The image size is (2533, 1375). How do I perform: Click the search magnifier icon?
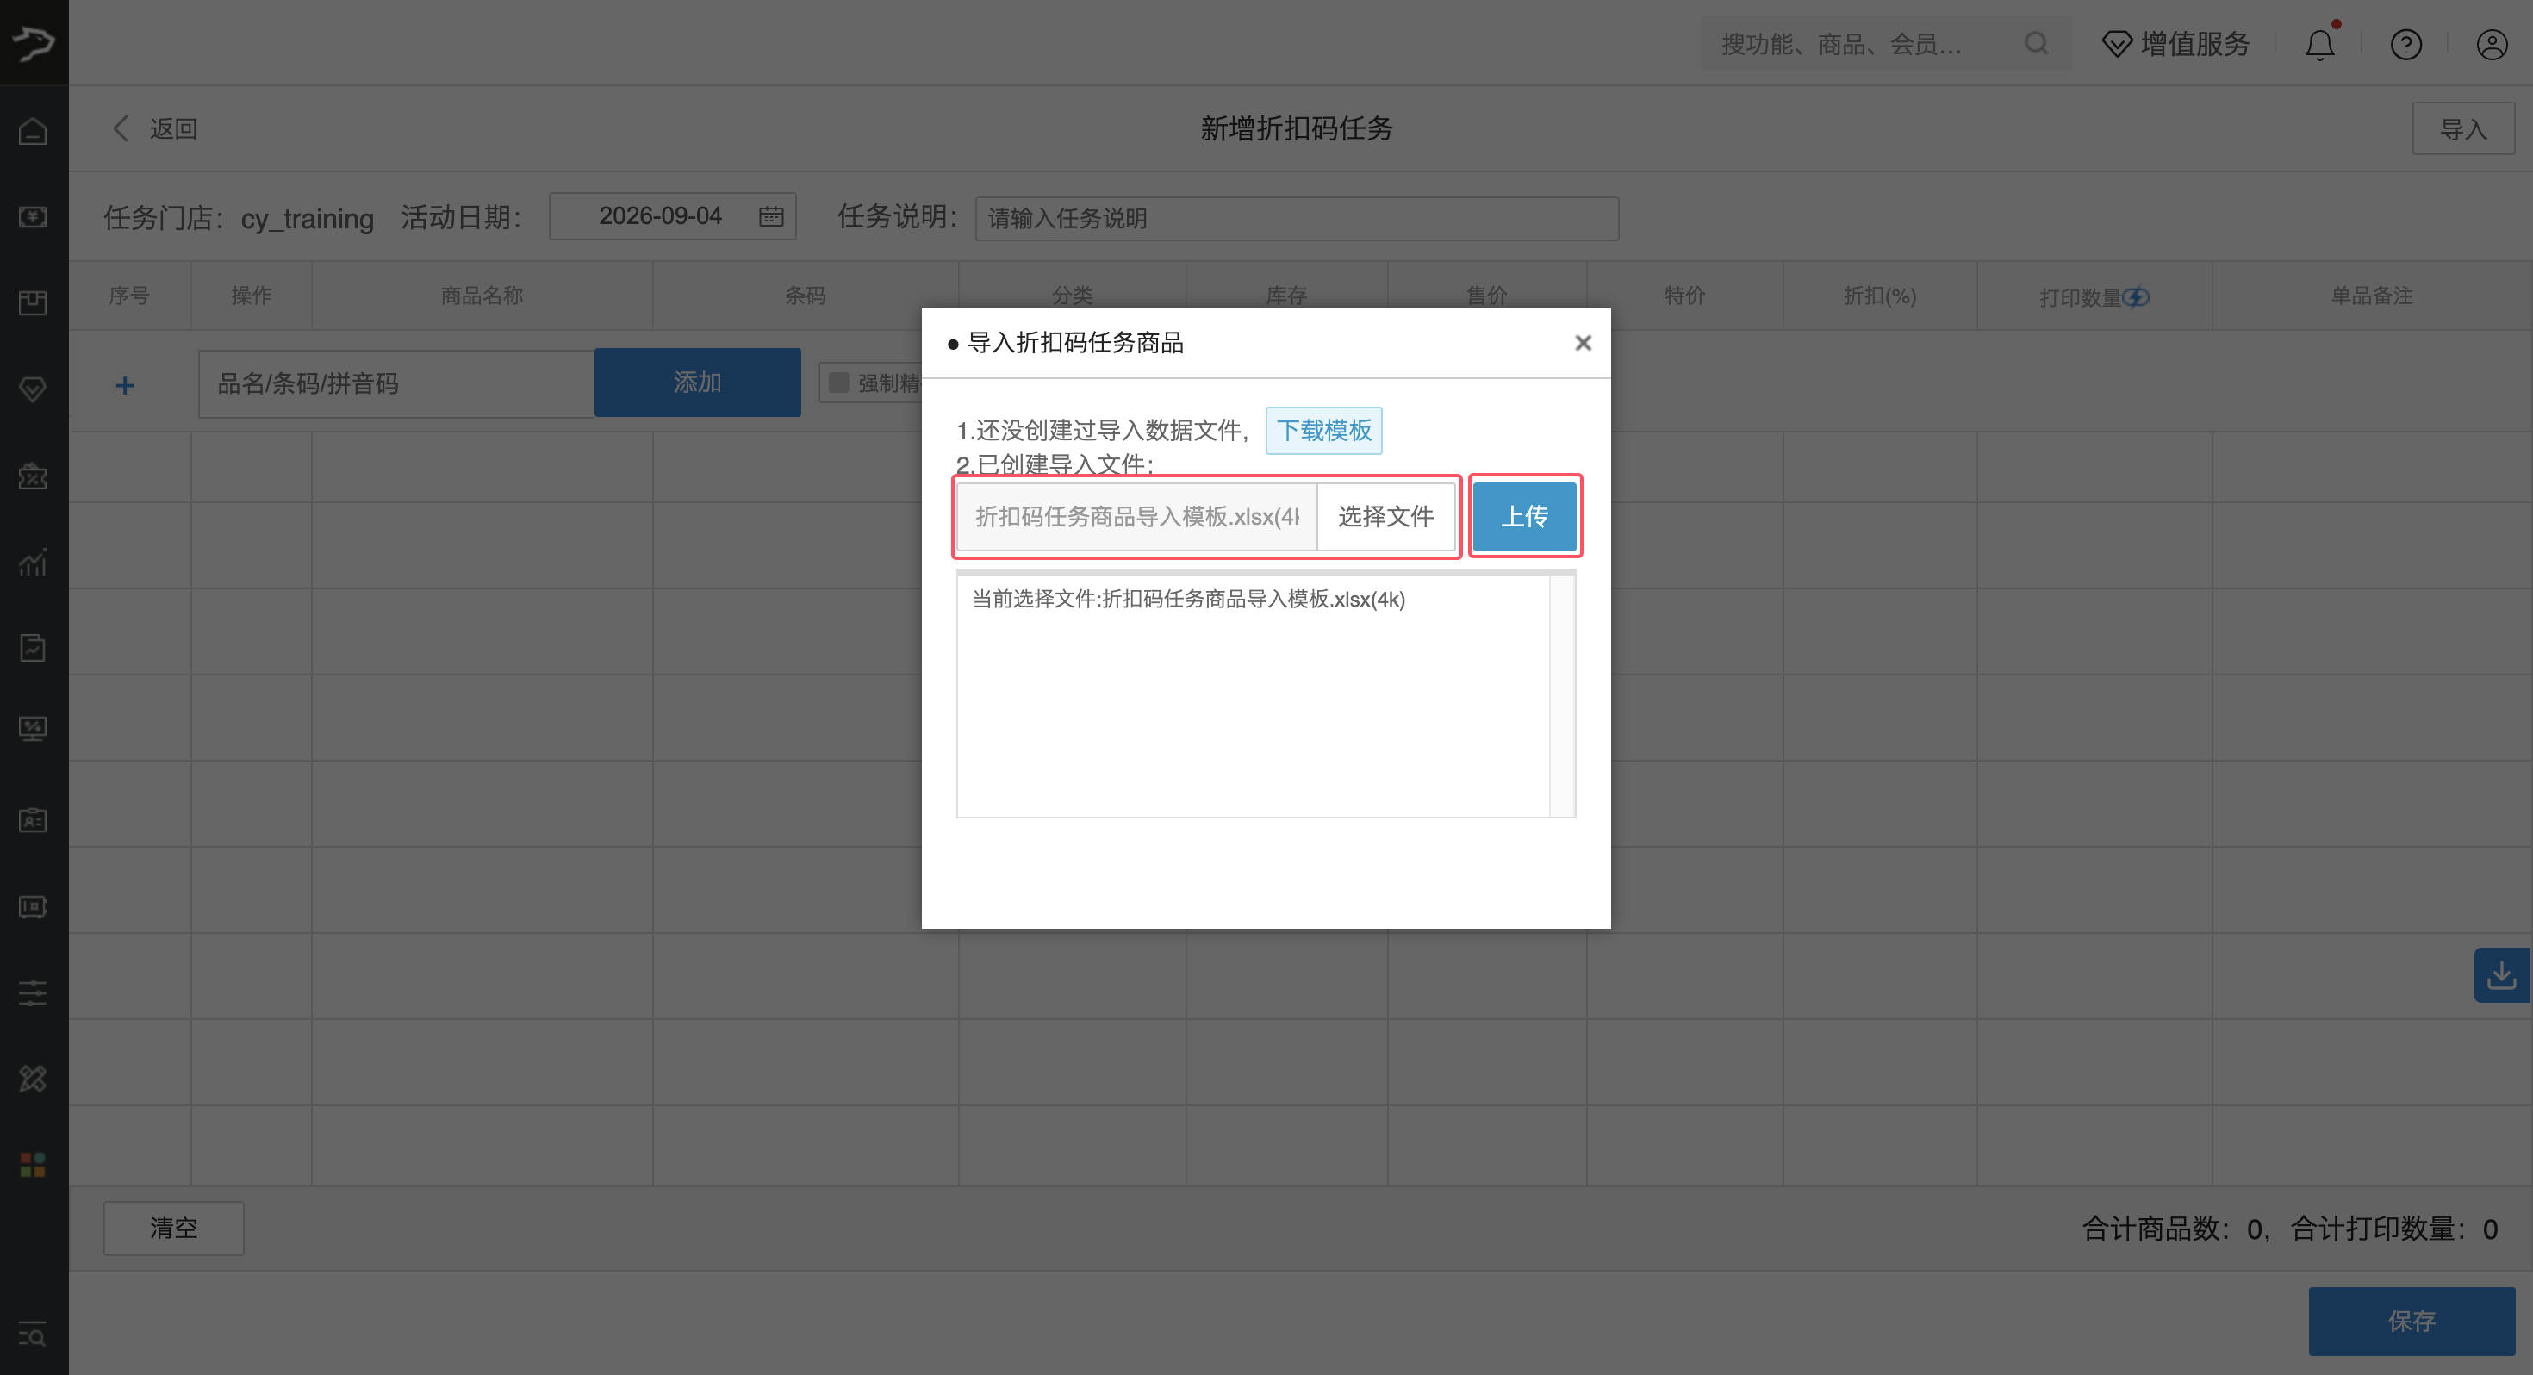click(2037, 43)
